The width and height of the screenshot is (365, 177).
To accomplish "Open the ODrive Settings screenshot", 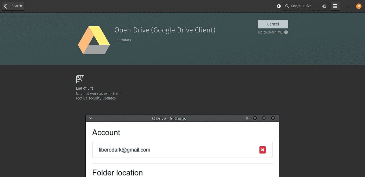I will point(182,146).
